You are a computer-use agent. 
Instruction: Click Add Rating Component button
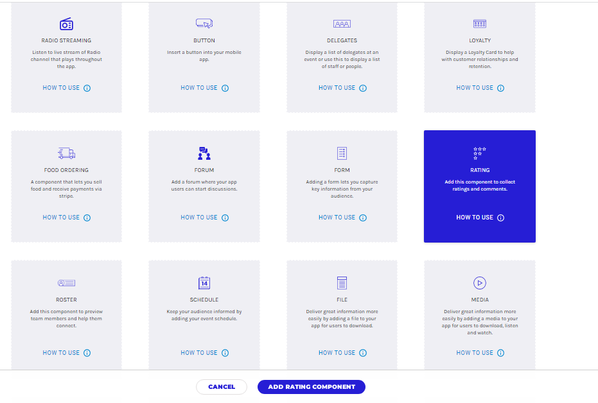coord(312,387)
